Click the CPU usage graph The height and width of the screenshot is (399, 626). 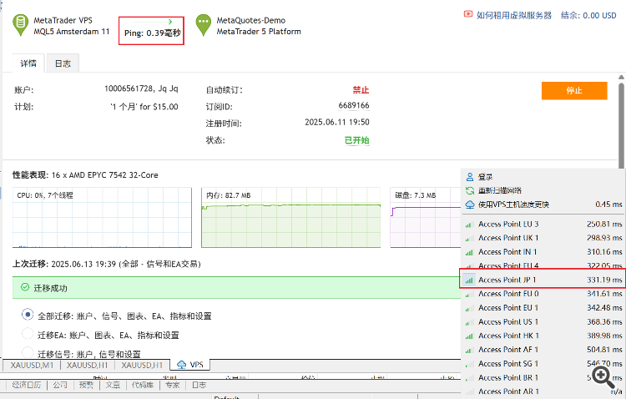coord(102,218)
